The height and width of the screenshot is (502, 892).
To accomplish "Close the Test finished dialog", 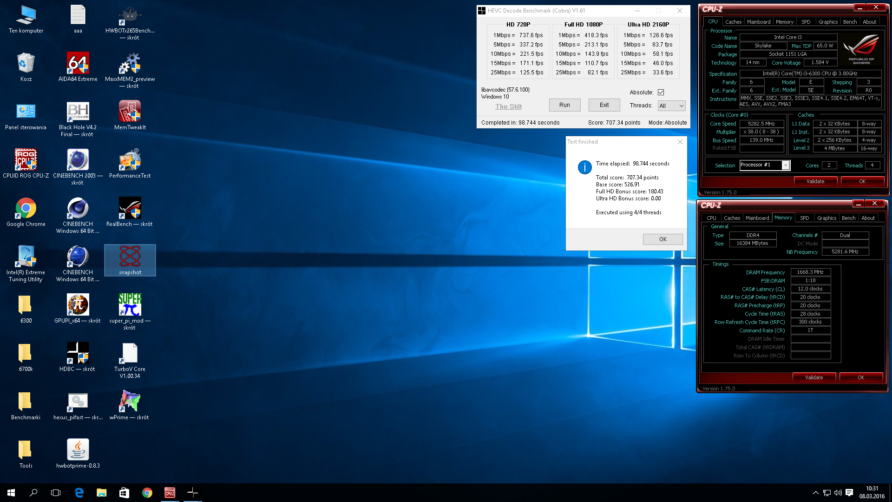I will click(x=680, y=142).
